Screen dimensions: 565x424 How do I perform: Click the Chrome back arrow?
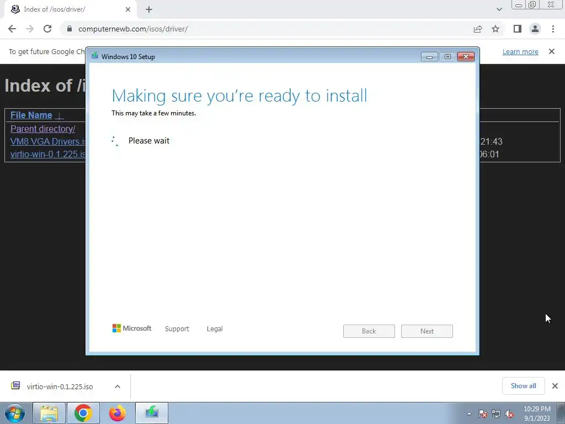tap(12, 29)
